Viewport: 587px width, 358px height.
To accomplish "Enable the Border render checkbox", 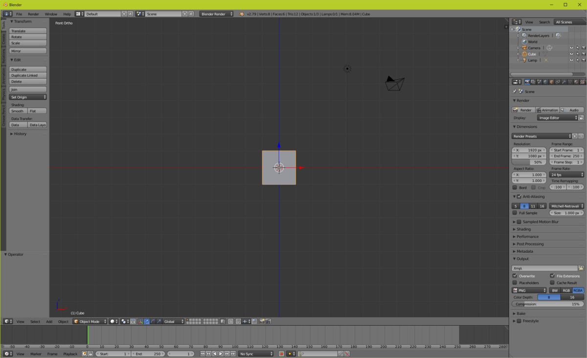I will click(515, 187).
